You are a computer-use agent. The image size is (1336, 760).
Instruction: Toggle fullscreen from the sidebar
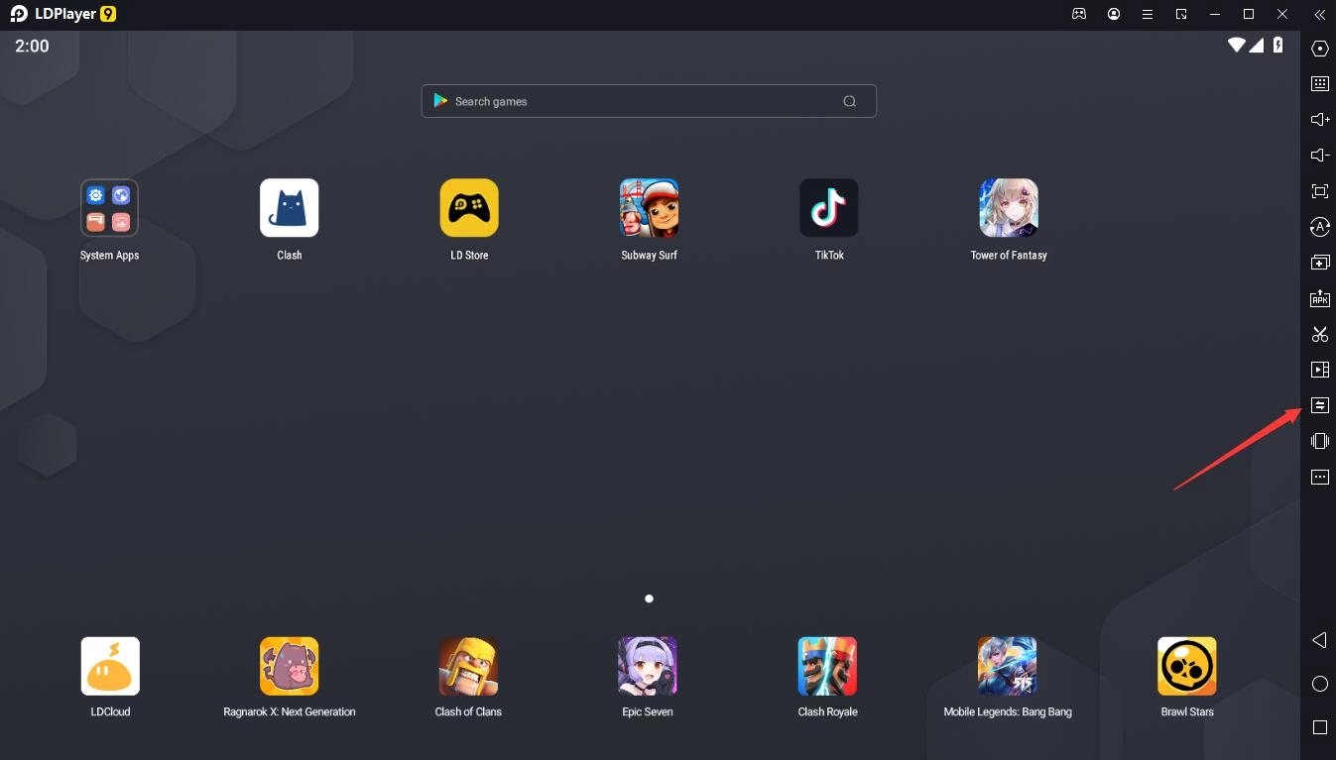point(1320,191)
